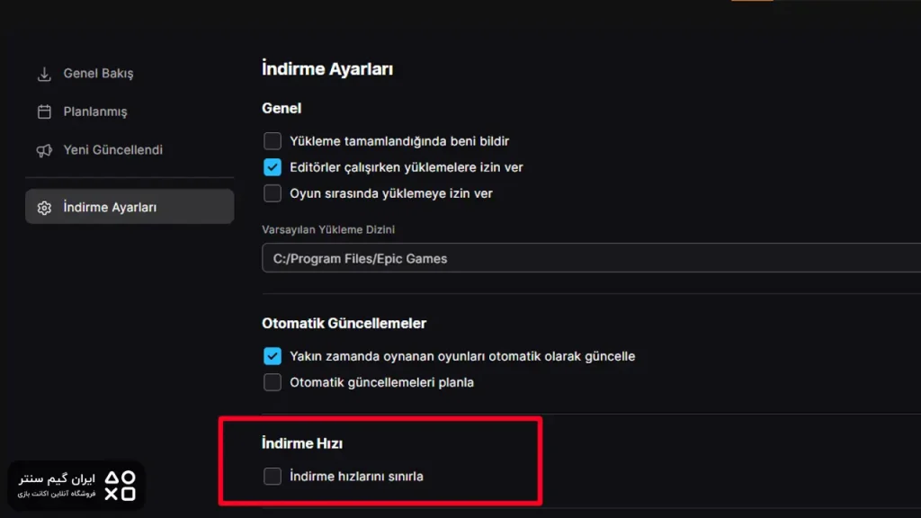Screen dimensions: 921x518
Task: Tick the 'Oyun sırasında yüklemeye izin ver' checkbox
Action: tap(273, 193)
